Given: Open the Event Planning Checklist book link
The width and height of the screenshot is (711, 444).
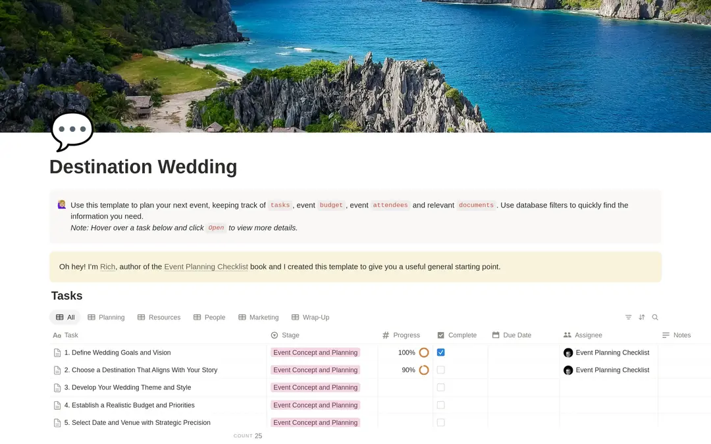Looking at the screenshot, I should (x=206, y=267).
